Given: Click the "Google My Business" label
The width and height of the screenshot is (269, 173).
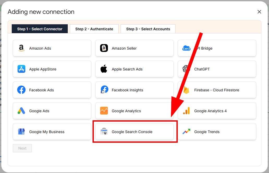Looking at the screenshot, I should coord(47,132).
